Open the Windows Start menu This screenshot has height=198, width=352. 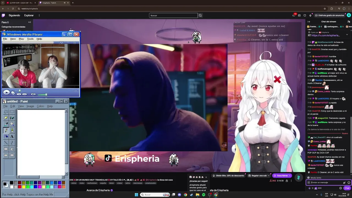coord(136,195)
